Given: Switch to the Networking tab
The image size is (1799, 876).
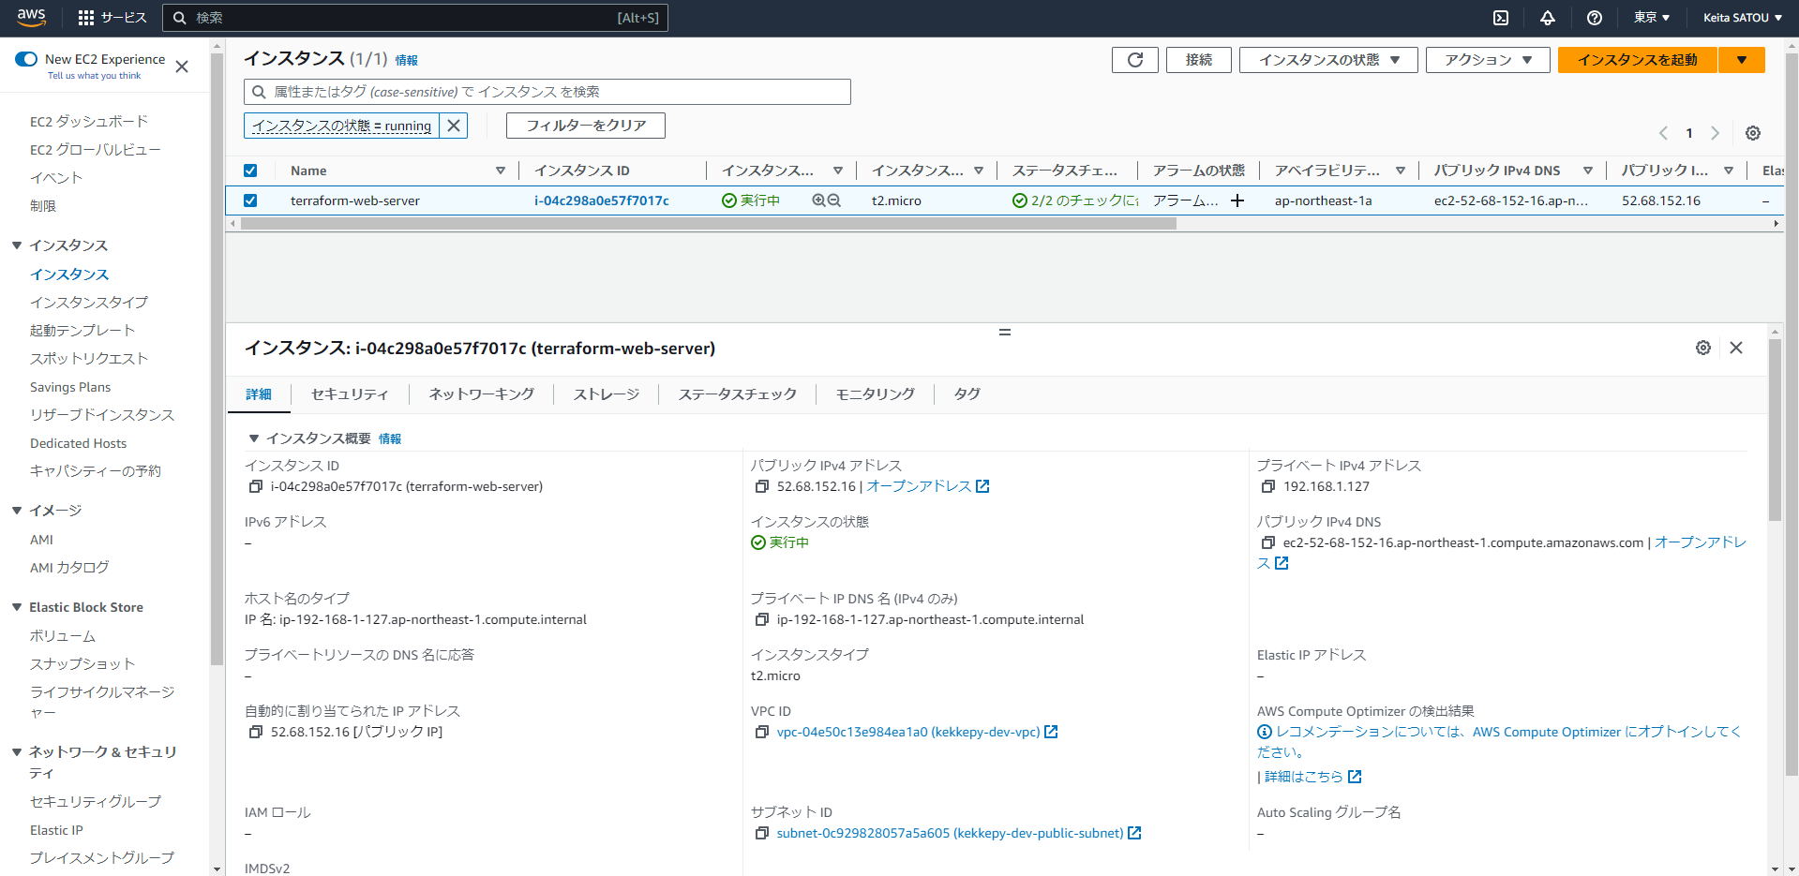Looking at the screenshot, I should (x=482, y=394).
